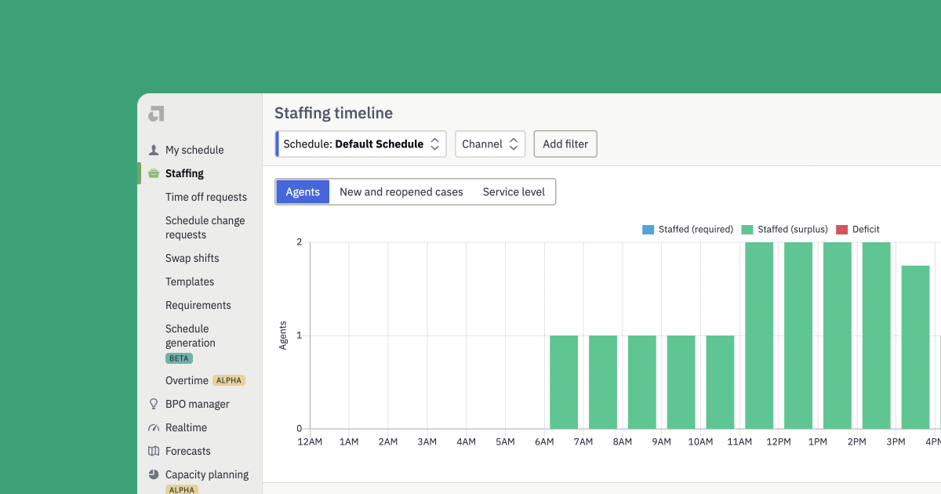Open the Schedule: Default Schedule selector
The height and width of the screenshot is (494, 941).
pyautogui.click(x=361, y=143)
